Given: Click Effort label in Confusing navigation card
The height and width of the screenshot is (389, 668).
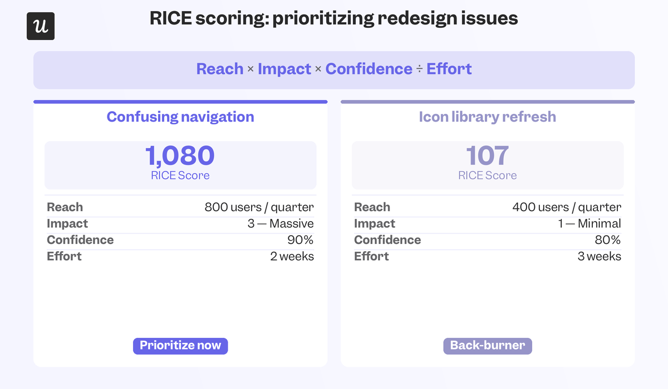Looking at the screenshot, I should click(x=64, y=256).
